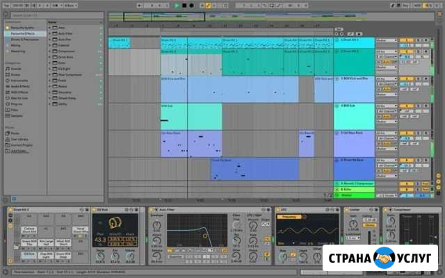
Task: Arm 2 Drum Kit 2 track for recording
Action: 426,51
